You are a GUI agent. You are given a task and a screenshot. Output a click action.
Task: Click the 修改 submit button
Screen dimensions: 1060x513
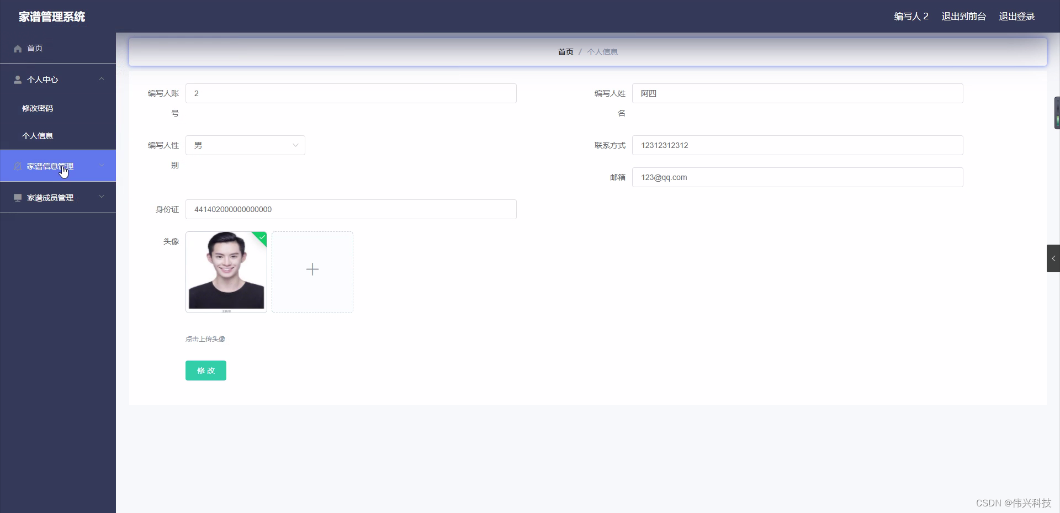coord(205,370)
